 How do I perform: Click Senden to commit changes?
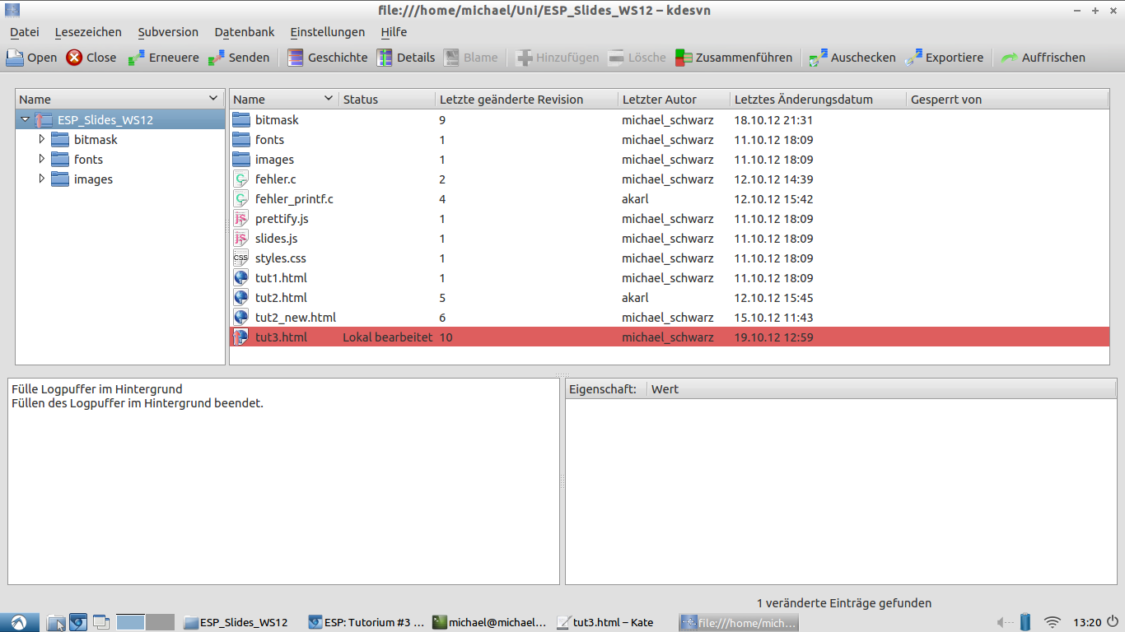coord(239,58)
